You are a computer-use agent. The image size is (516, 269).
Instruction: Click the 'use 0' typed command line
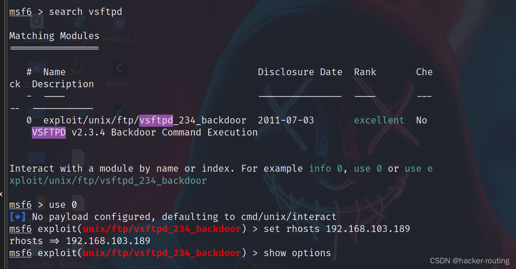coord(63,205)
